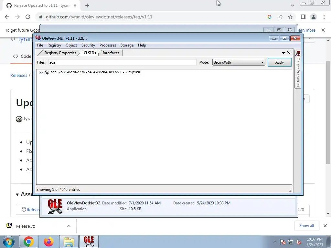The width and height of the screenshot is (331, 248).
Task: Click the taskbar clock showing 10:37 PM
Action: coord(315,242)
